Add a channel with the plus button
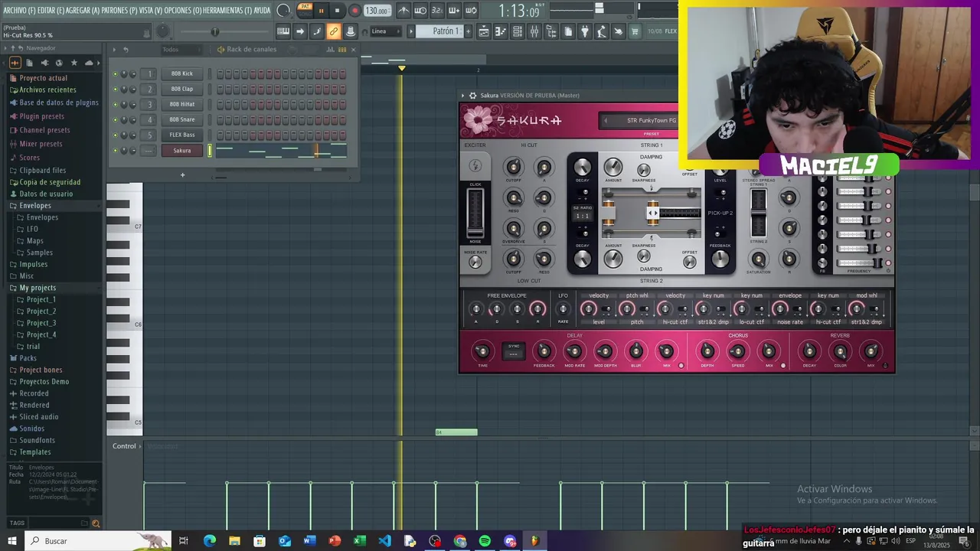This screenshot has height=551, width=980. (182, 175)
